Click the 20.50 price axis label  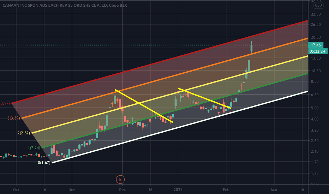pyautogui.click(x=316, y=37)
